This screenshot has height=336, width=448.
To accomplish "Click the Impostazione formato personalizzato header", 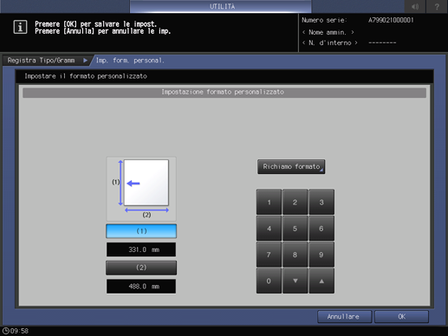I will (224, 93).
